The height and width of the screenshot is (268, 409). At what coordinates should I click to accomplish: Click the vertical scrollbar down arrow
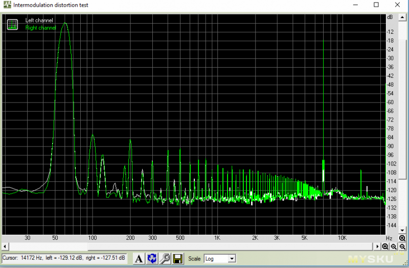pos(402,231)
